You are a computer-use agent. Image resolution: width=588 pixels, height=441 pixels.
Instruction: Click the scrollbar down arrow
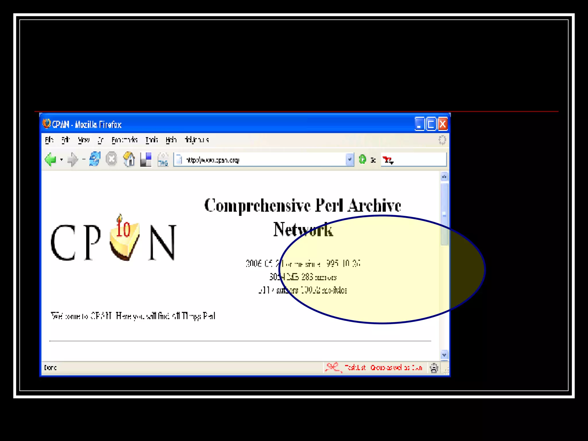click(x=444, y=355)
